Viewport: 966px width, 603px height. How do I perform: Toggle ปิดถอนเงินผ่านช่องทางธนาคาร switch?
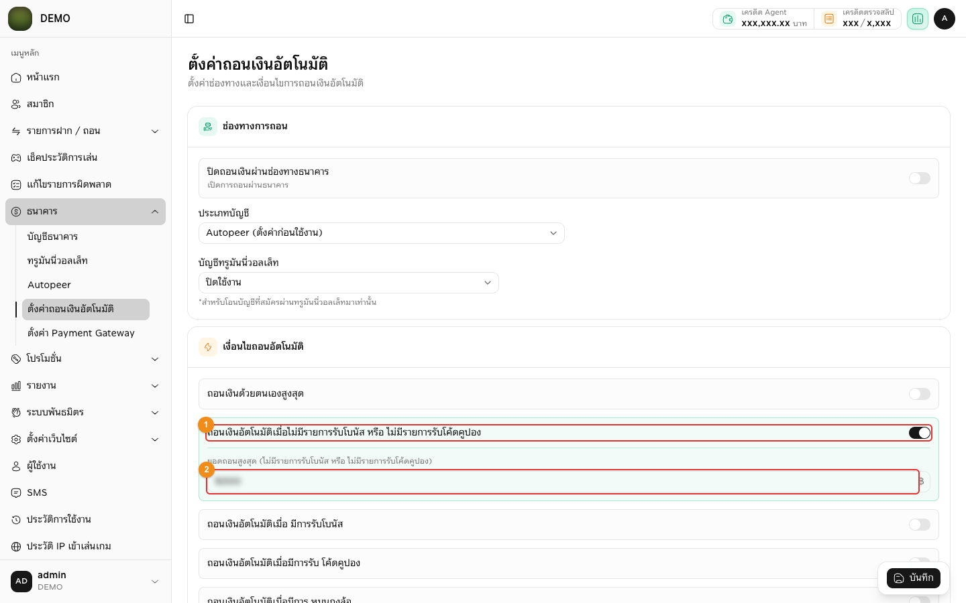tap(920, 178)
